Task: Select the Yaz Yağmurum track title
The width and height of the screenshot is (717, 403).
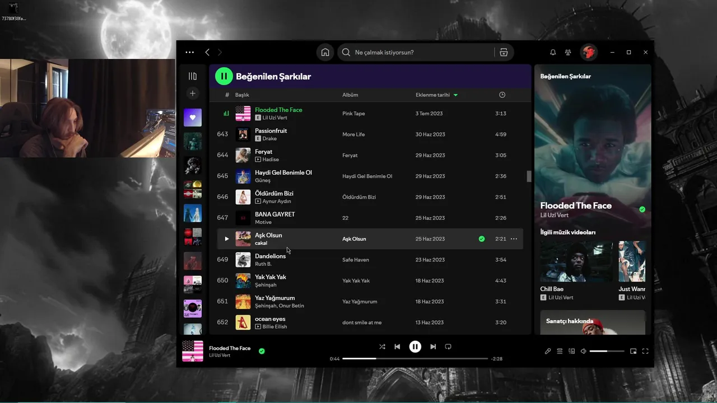Action: pyautogui.click(x=275, y=298)
